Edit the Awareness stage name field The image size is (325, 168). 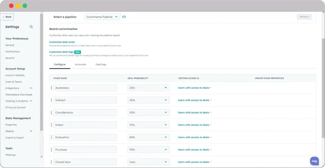(x=85, y=88)
